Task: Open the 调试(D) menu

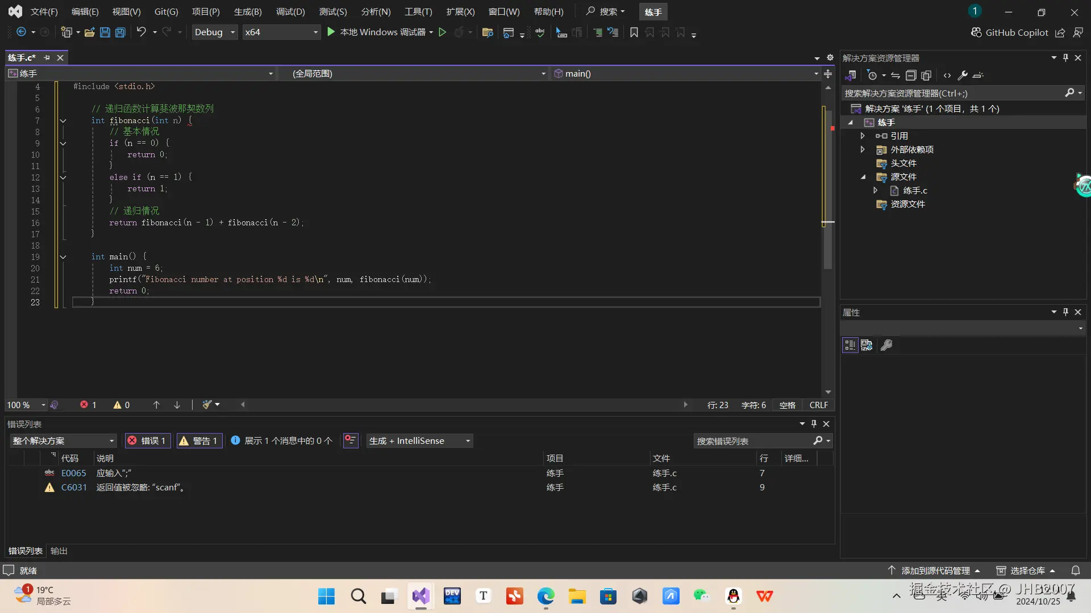Action: (x=290, y=12)
